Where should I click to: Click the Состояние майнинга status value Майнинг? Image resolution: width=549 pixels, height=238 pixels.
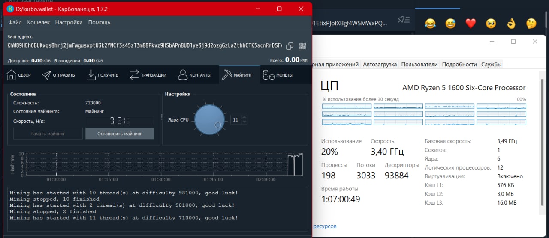tap(94, 111)
